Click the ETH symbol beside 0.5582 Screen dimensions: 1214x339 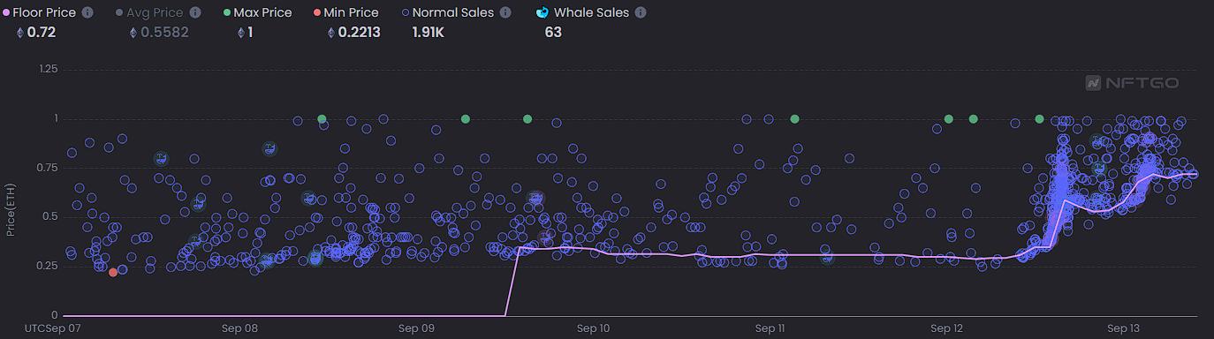(133, 33)
